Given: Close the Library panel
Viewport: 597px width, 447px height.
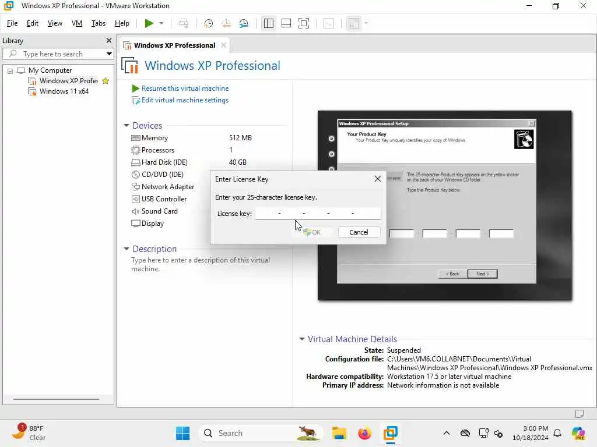Looking at the screenshot, I should pos(109,40).
